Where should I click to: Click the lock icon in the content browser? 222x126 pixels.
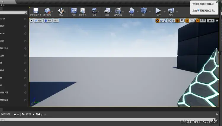(217, 114)
